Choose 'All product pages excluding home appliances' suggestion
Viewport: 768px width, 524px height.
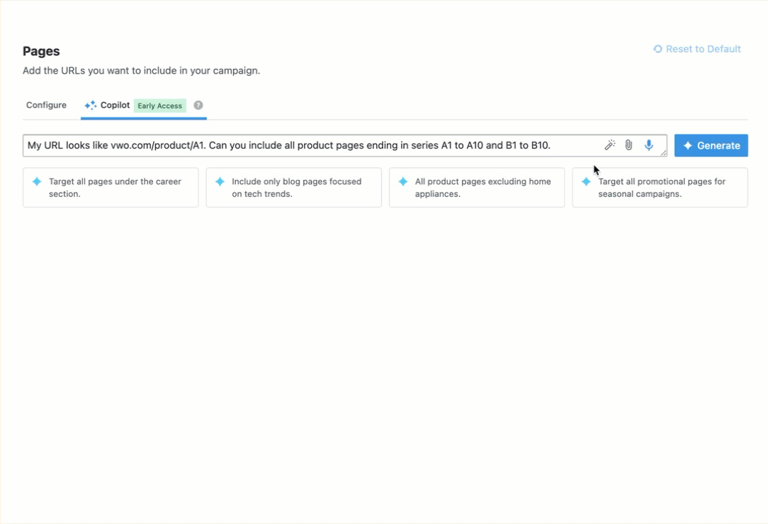tap(477, 188)
